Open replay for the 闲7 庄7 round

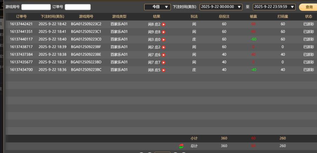tap(164, 62)
